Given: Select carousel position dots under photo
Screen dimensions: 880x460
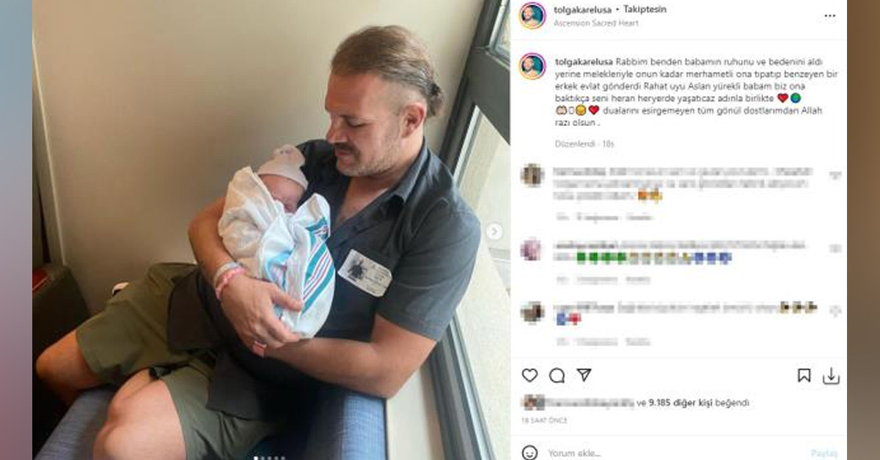Looking at the screenshot, I should (x=269, y=457).
